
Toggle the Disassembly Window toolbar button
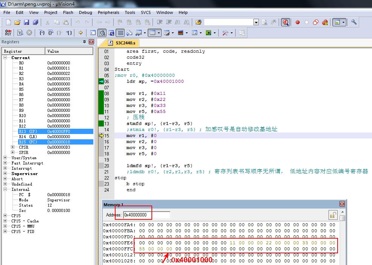click(x=102, y=33)
